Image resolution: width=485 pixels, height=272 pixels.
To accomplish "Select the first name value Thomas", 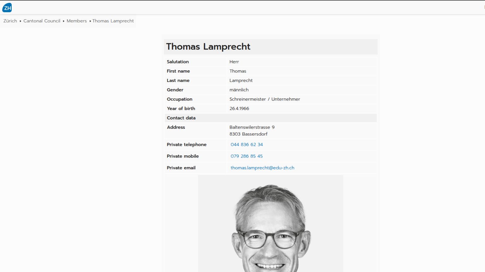I will click(238, 71).
